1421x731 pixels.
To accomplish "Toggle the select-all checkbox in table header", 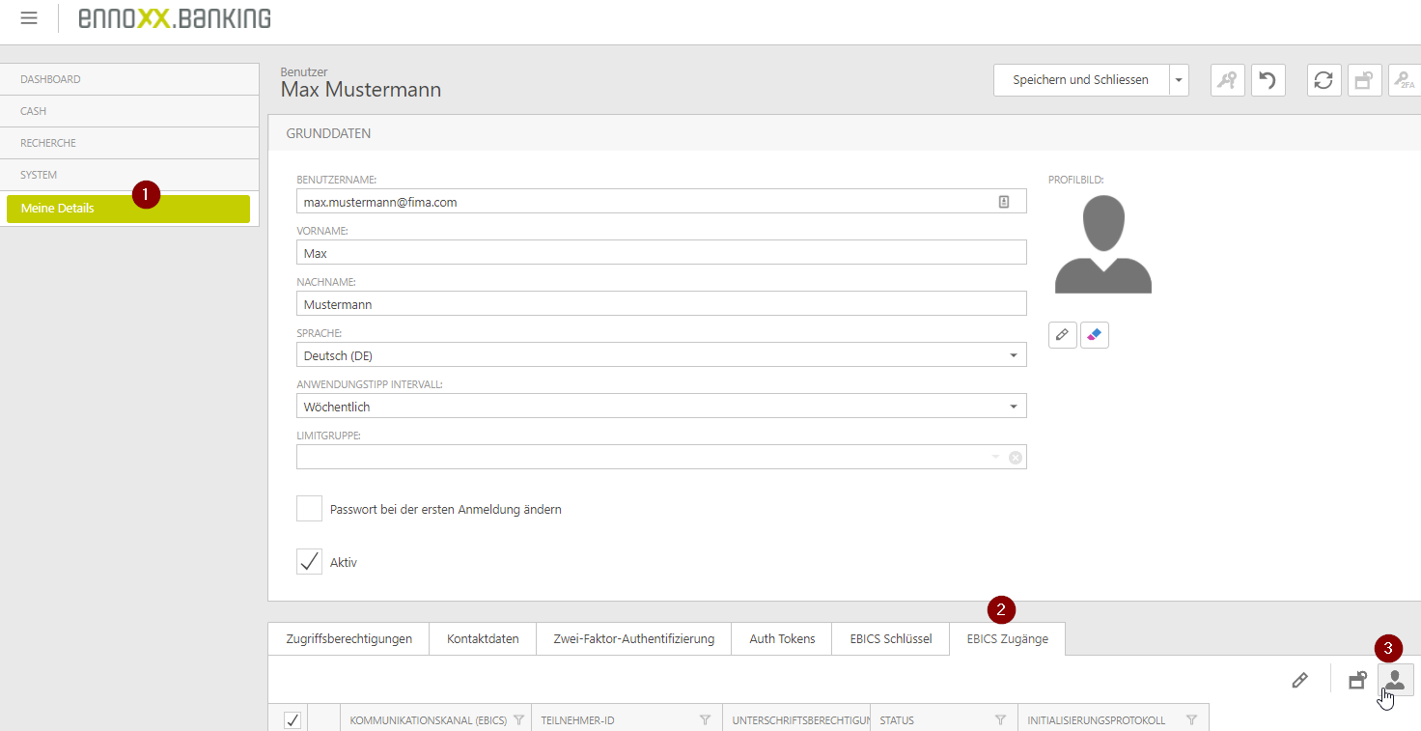I will [293, 720].
